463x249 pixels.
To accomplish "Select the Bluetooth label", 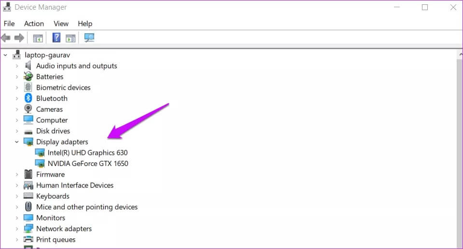I will click(52, 98).
